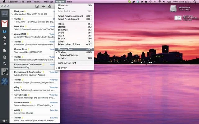The height and width of the screenshot is (124, 199).
Task: Choose Activity in Window menu
Action: click(x=74, y=58)
